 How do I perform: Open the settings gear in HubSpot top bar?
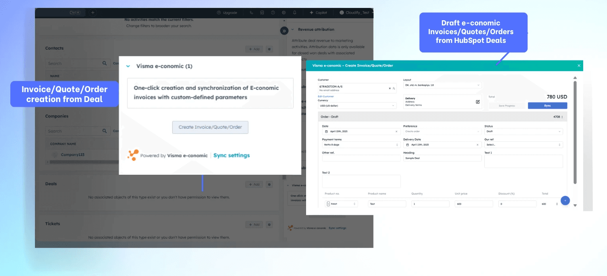click(283, 13)
